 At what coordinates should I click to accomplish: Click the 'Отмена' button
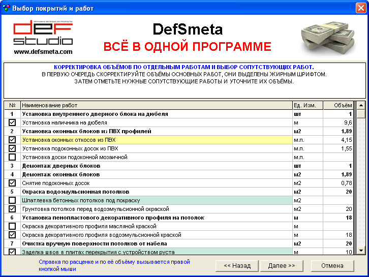[332, 266]
